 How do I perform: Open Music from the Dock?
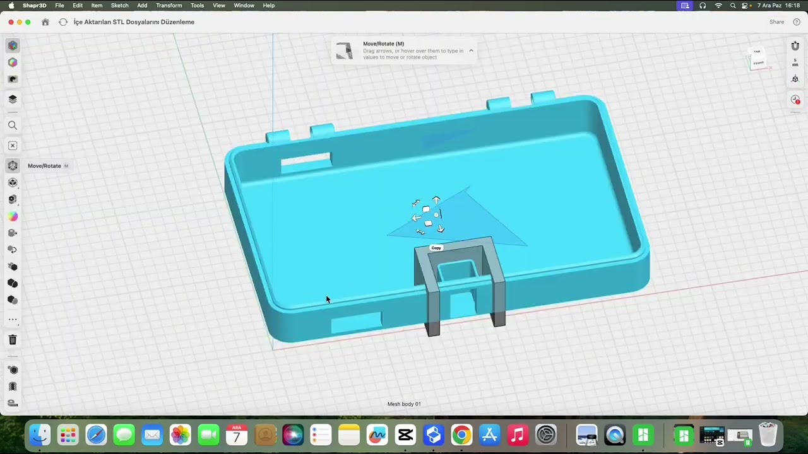(518, 435)
